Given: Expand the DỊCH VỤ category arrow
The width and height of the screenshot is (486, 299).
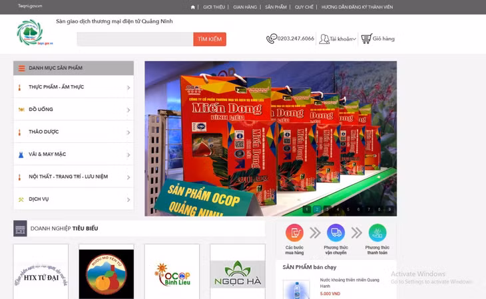Looking at the screenshot, I should click(128, 200).
